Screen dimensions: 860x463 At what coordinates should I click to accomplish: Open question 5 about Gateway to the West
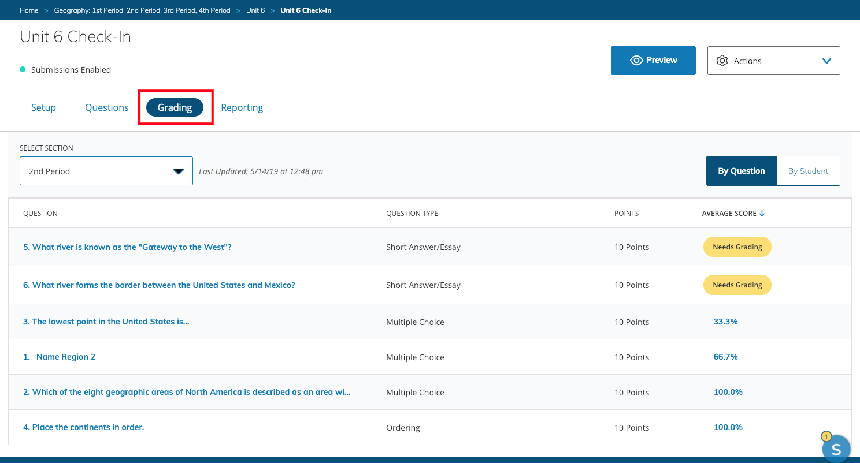[127, 247]
